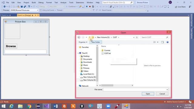Open the Extensions menu

point(80,2)
